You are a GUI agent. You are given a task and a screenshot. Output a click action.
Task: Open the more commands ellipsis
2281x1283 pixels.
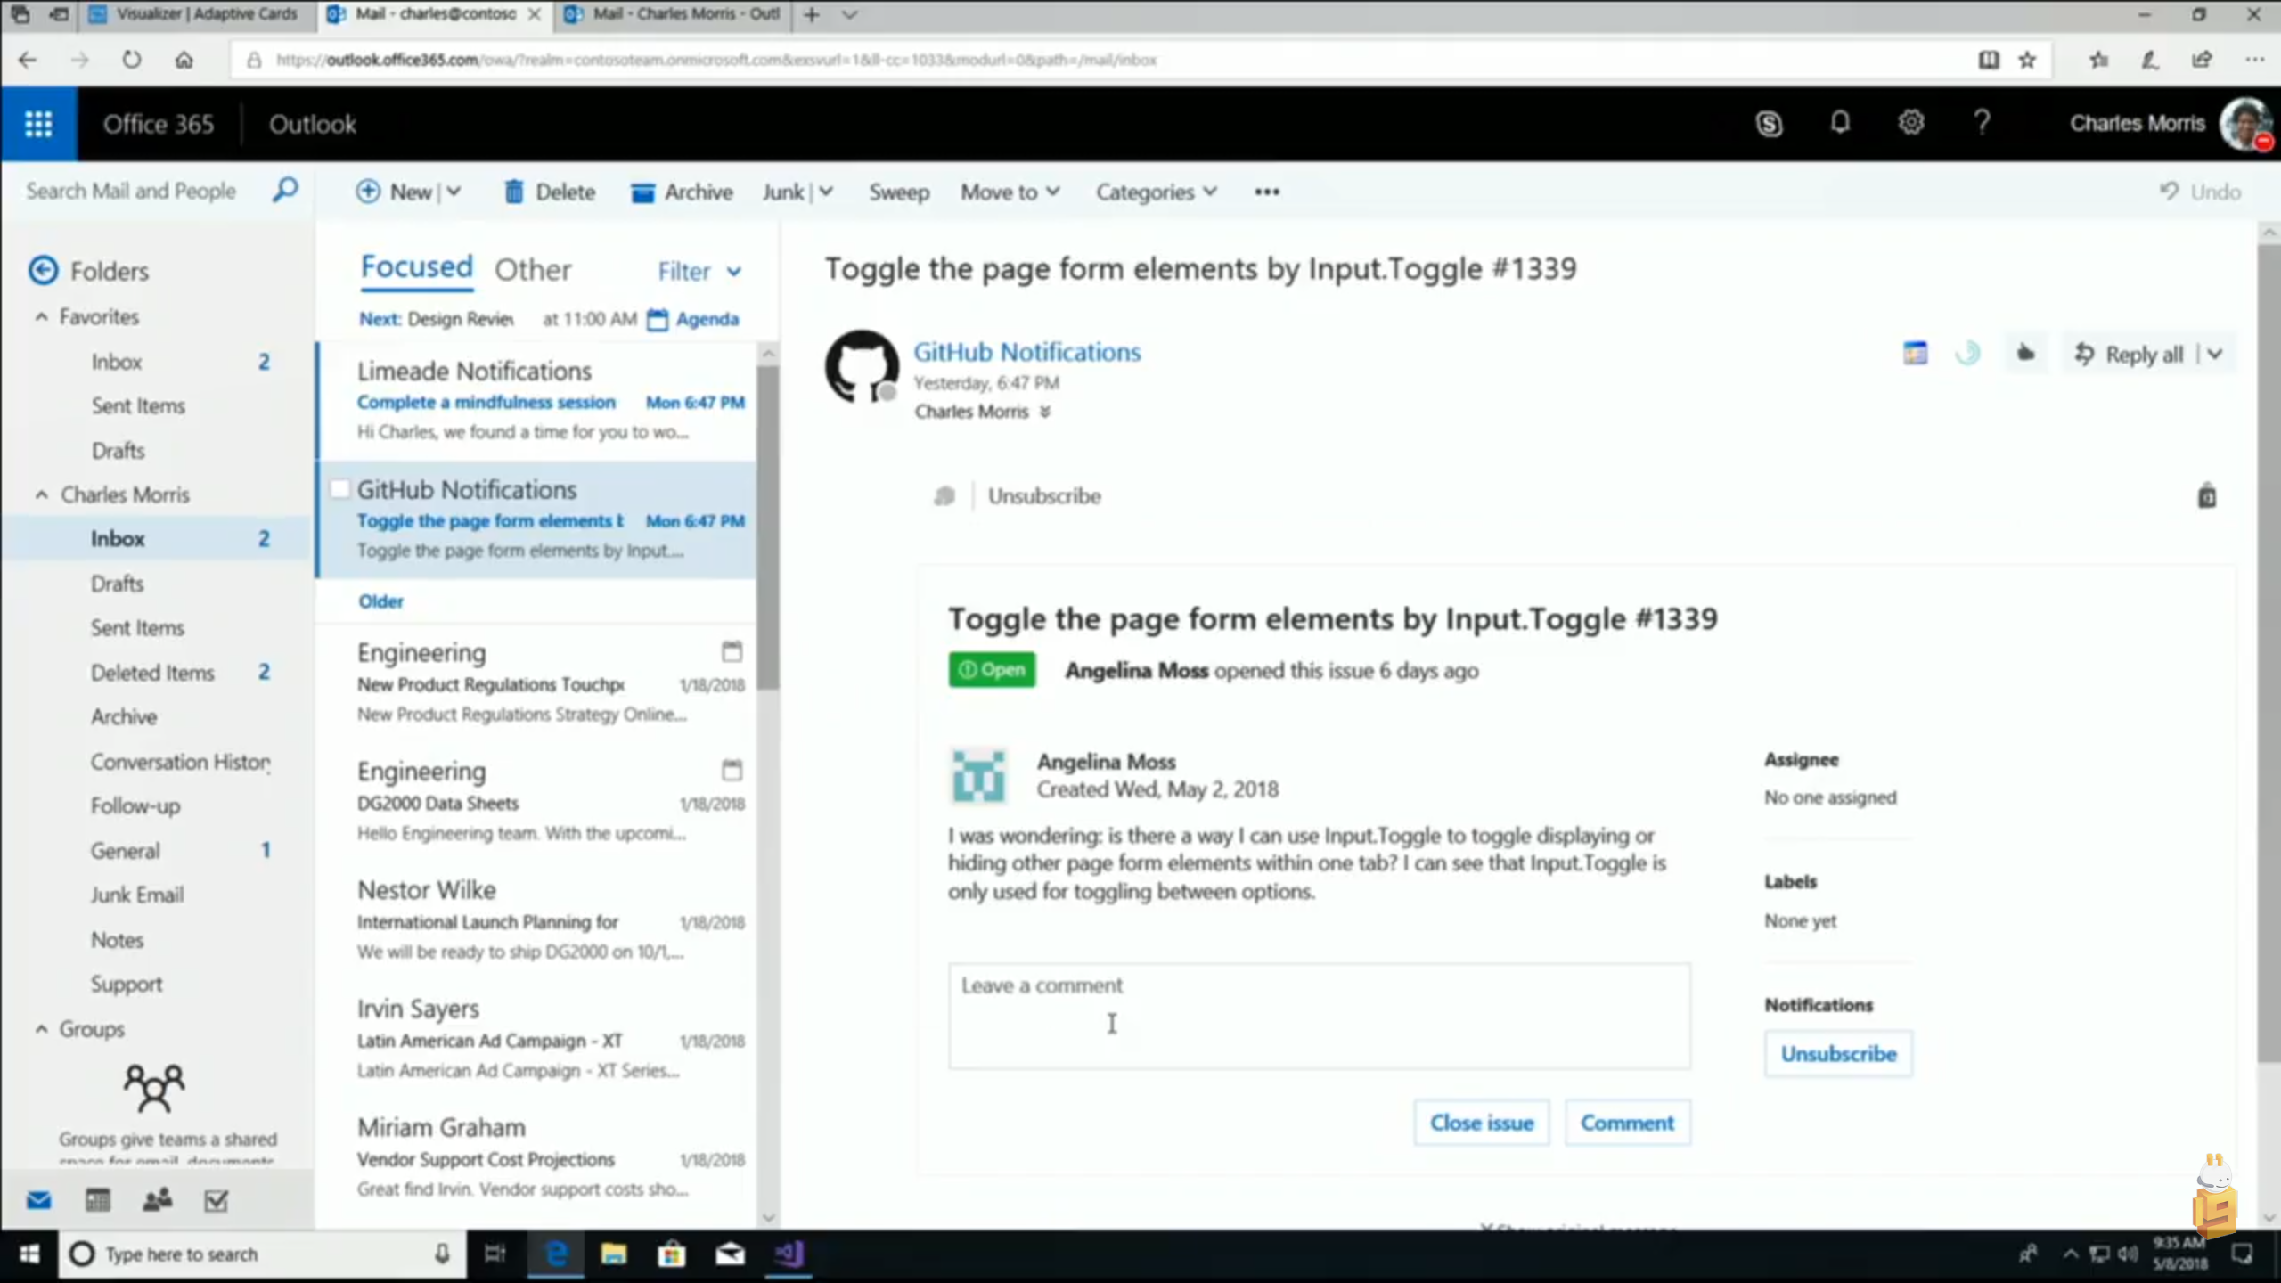pos(1267,192)
